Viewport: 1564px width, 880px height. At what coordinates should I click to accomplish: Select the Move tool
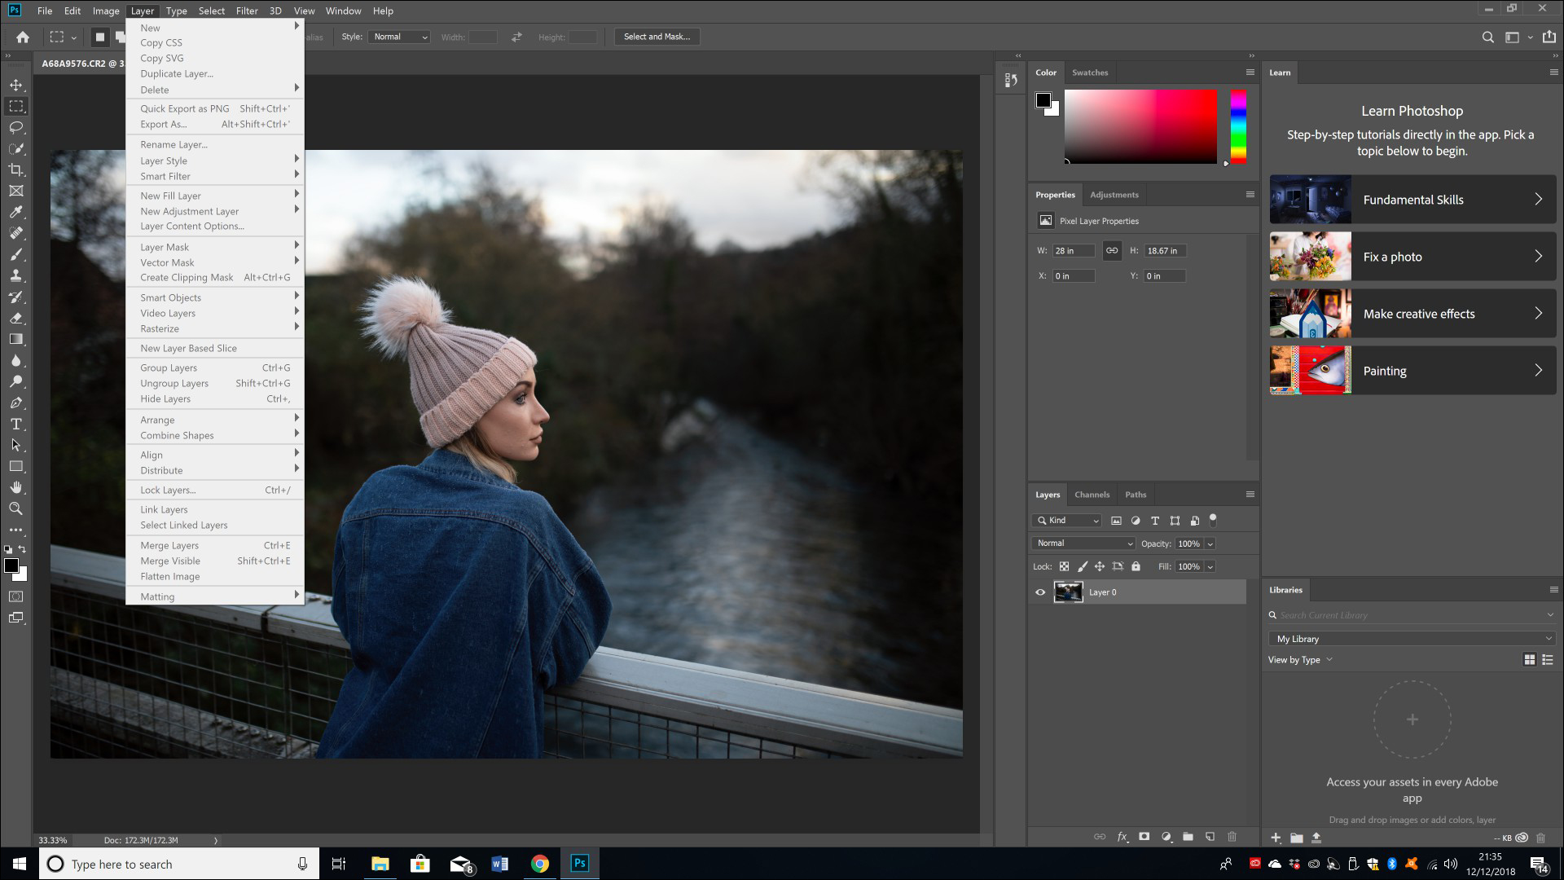[16, 84]
